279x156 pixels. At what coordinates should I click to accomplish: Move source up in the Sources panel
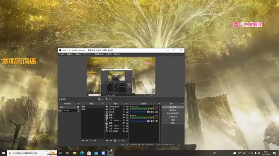coord(119,141)
